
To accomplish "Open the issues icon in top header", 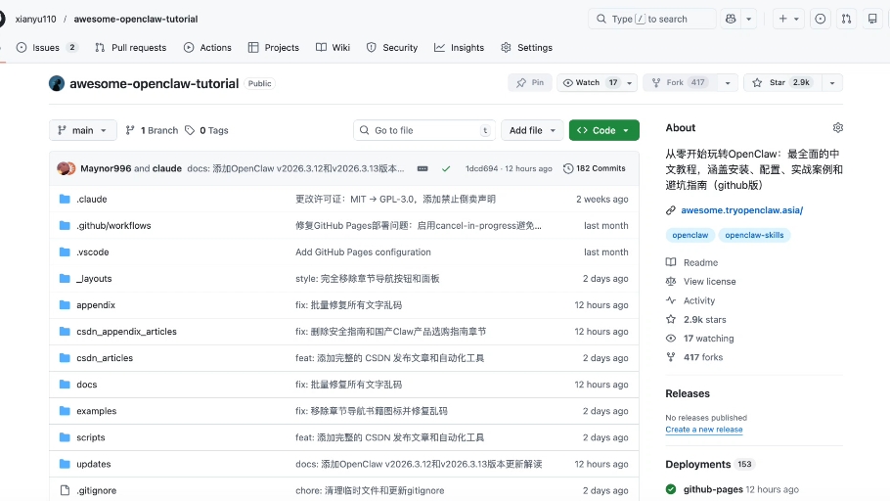I will coord(821,19).
